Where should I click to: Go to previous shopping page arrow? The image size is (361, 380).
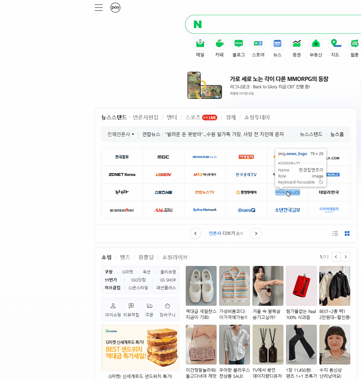click(336, 257)
